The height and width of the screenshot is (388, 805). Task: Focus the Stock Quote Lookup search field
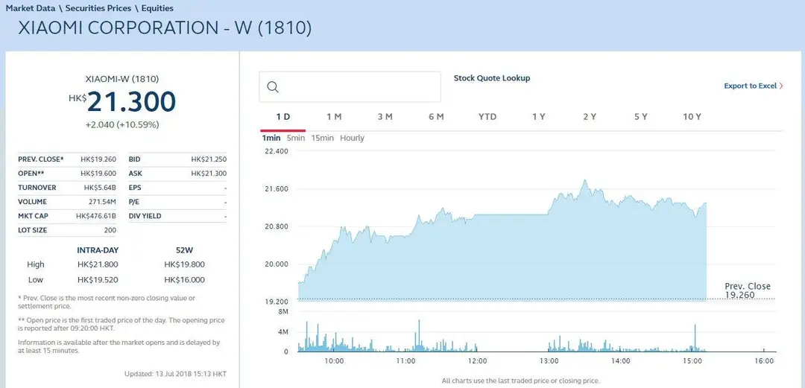[x=350, y=86]
